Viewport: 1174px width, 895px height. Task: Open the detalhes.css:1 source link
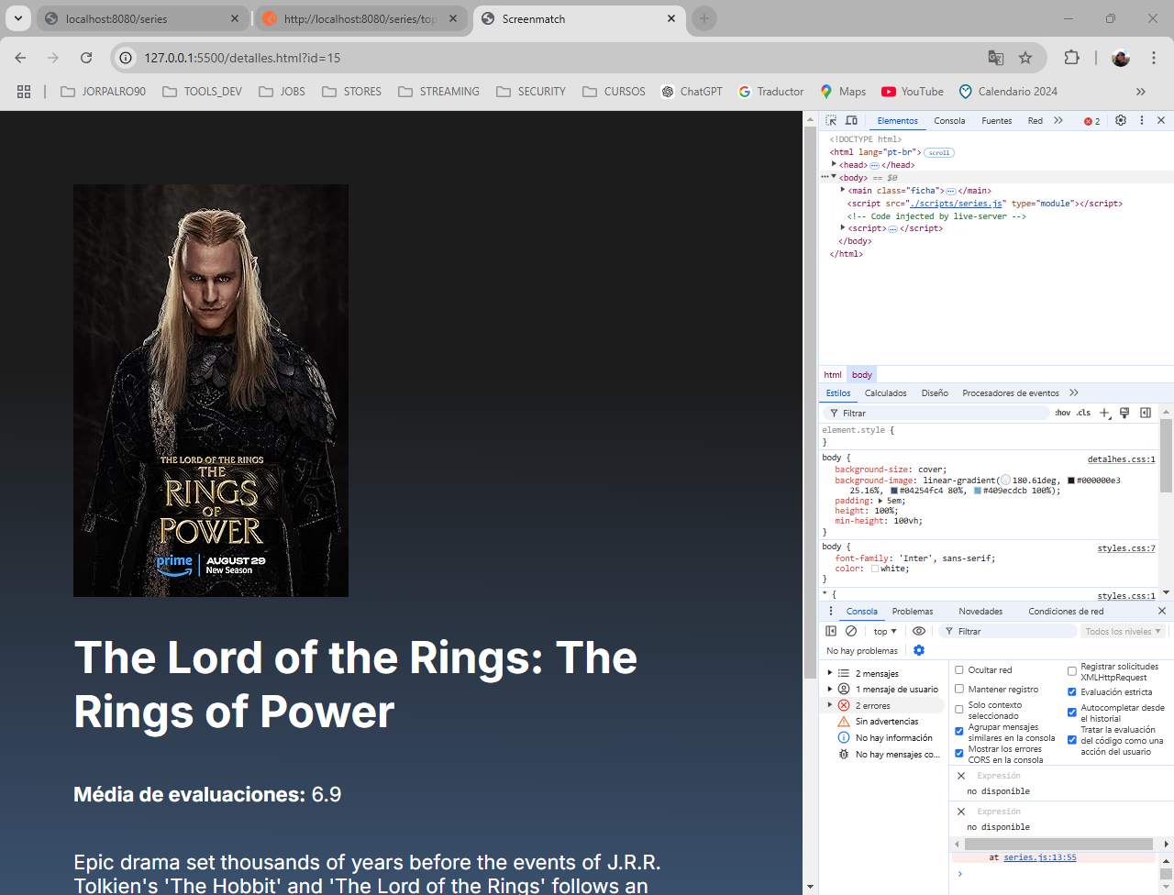1121,459
